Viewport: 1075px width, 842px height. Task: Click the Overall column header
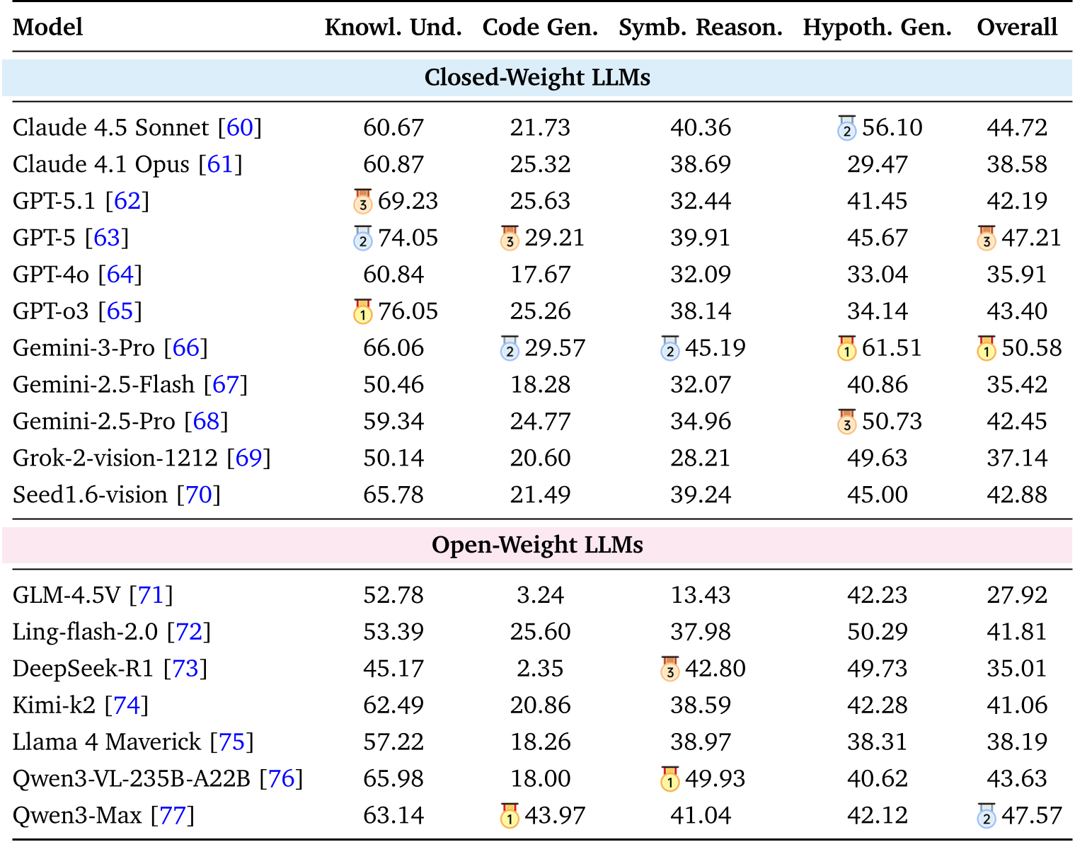point(1017,27)
